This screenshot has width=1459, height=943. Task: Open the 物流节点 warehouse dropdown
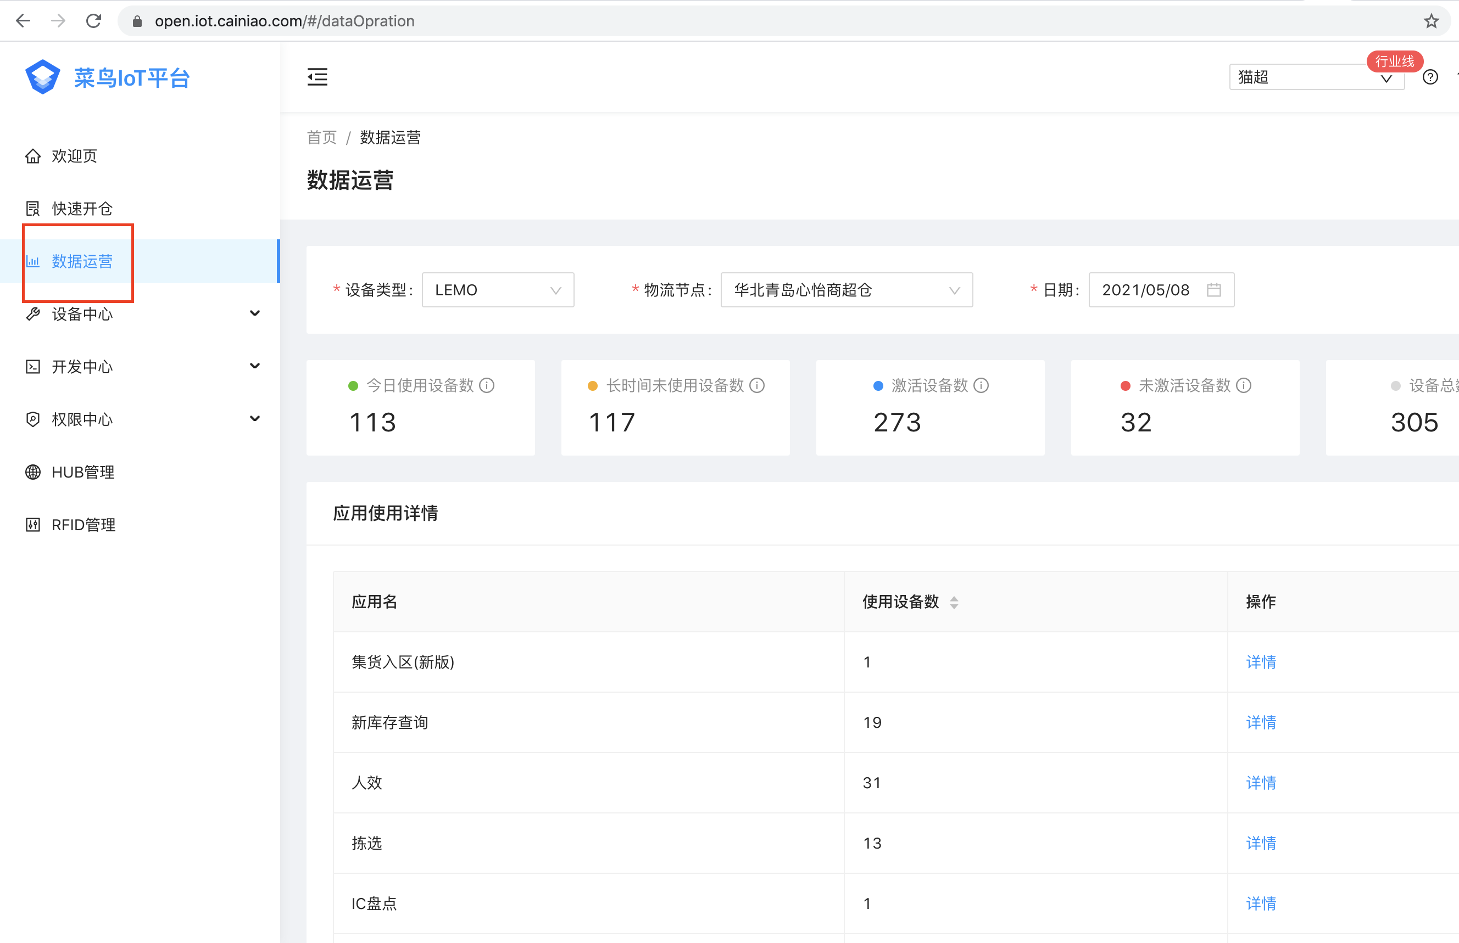click(x=847, y=290)
